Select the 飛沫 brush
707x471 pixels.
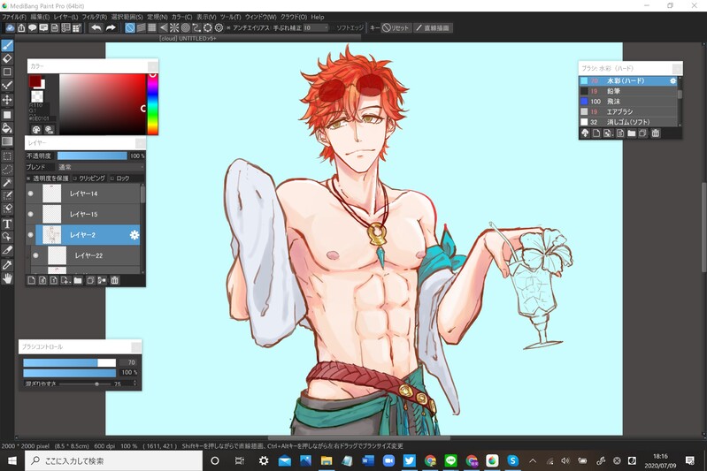(628, 102)
